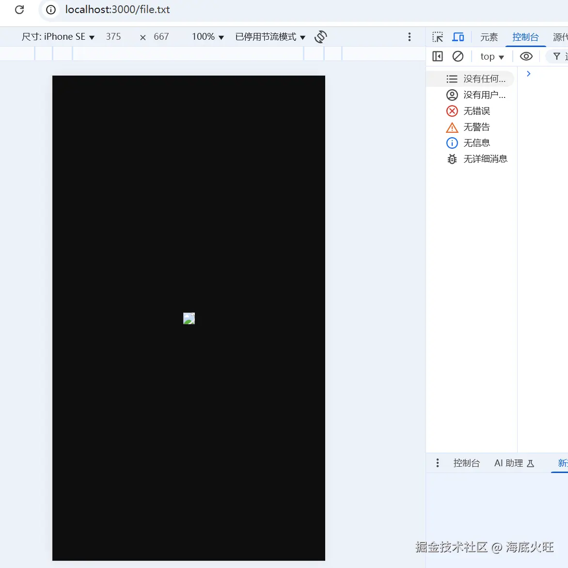Screen dimensions: 568x568
Task: Edit the 667 viewport height field
Action: (x=161, y=36)
